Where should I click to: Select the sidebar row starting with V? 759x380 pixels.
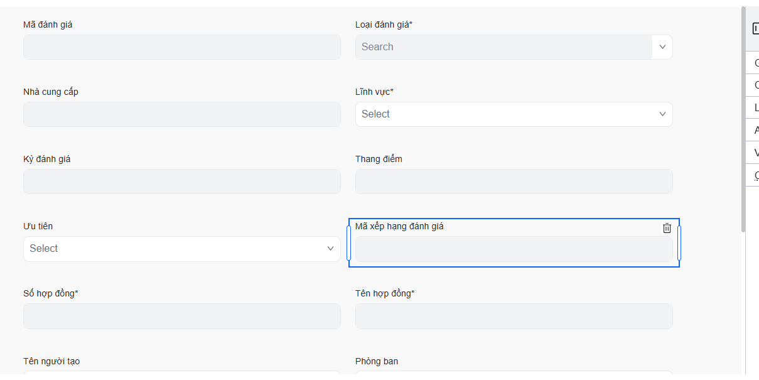[x=755, y=153]
